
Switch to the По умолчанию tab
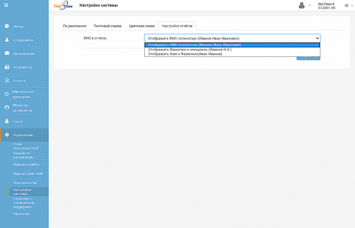[75, 26]
